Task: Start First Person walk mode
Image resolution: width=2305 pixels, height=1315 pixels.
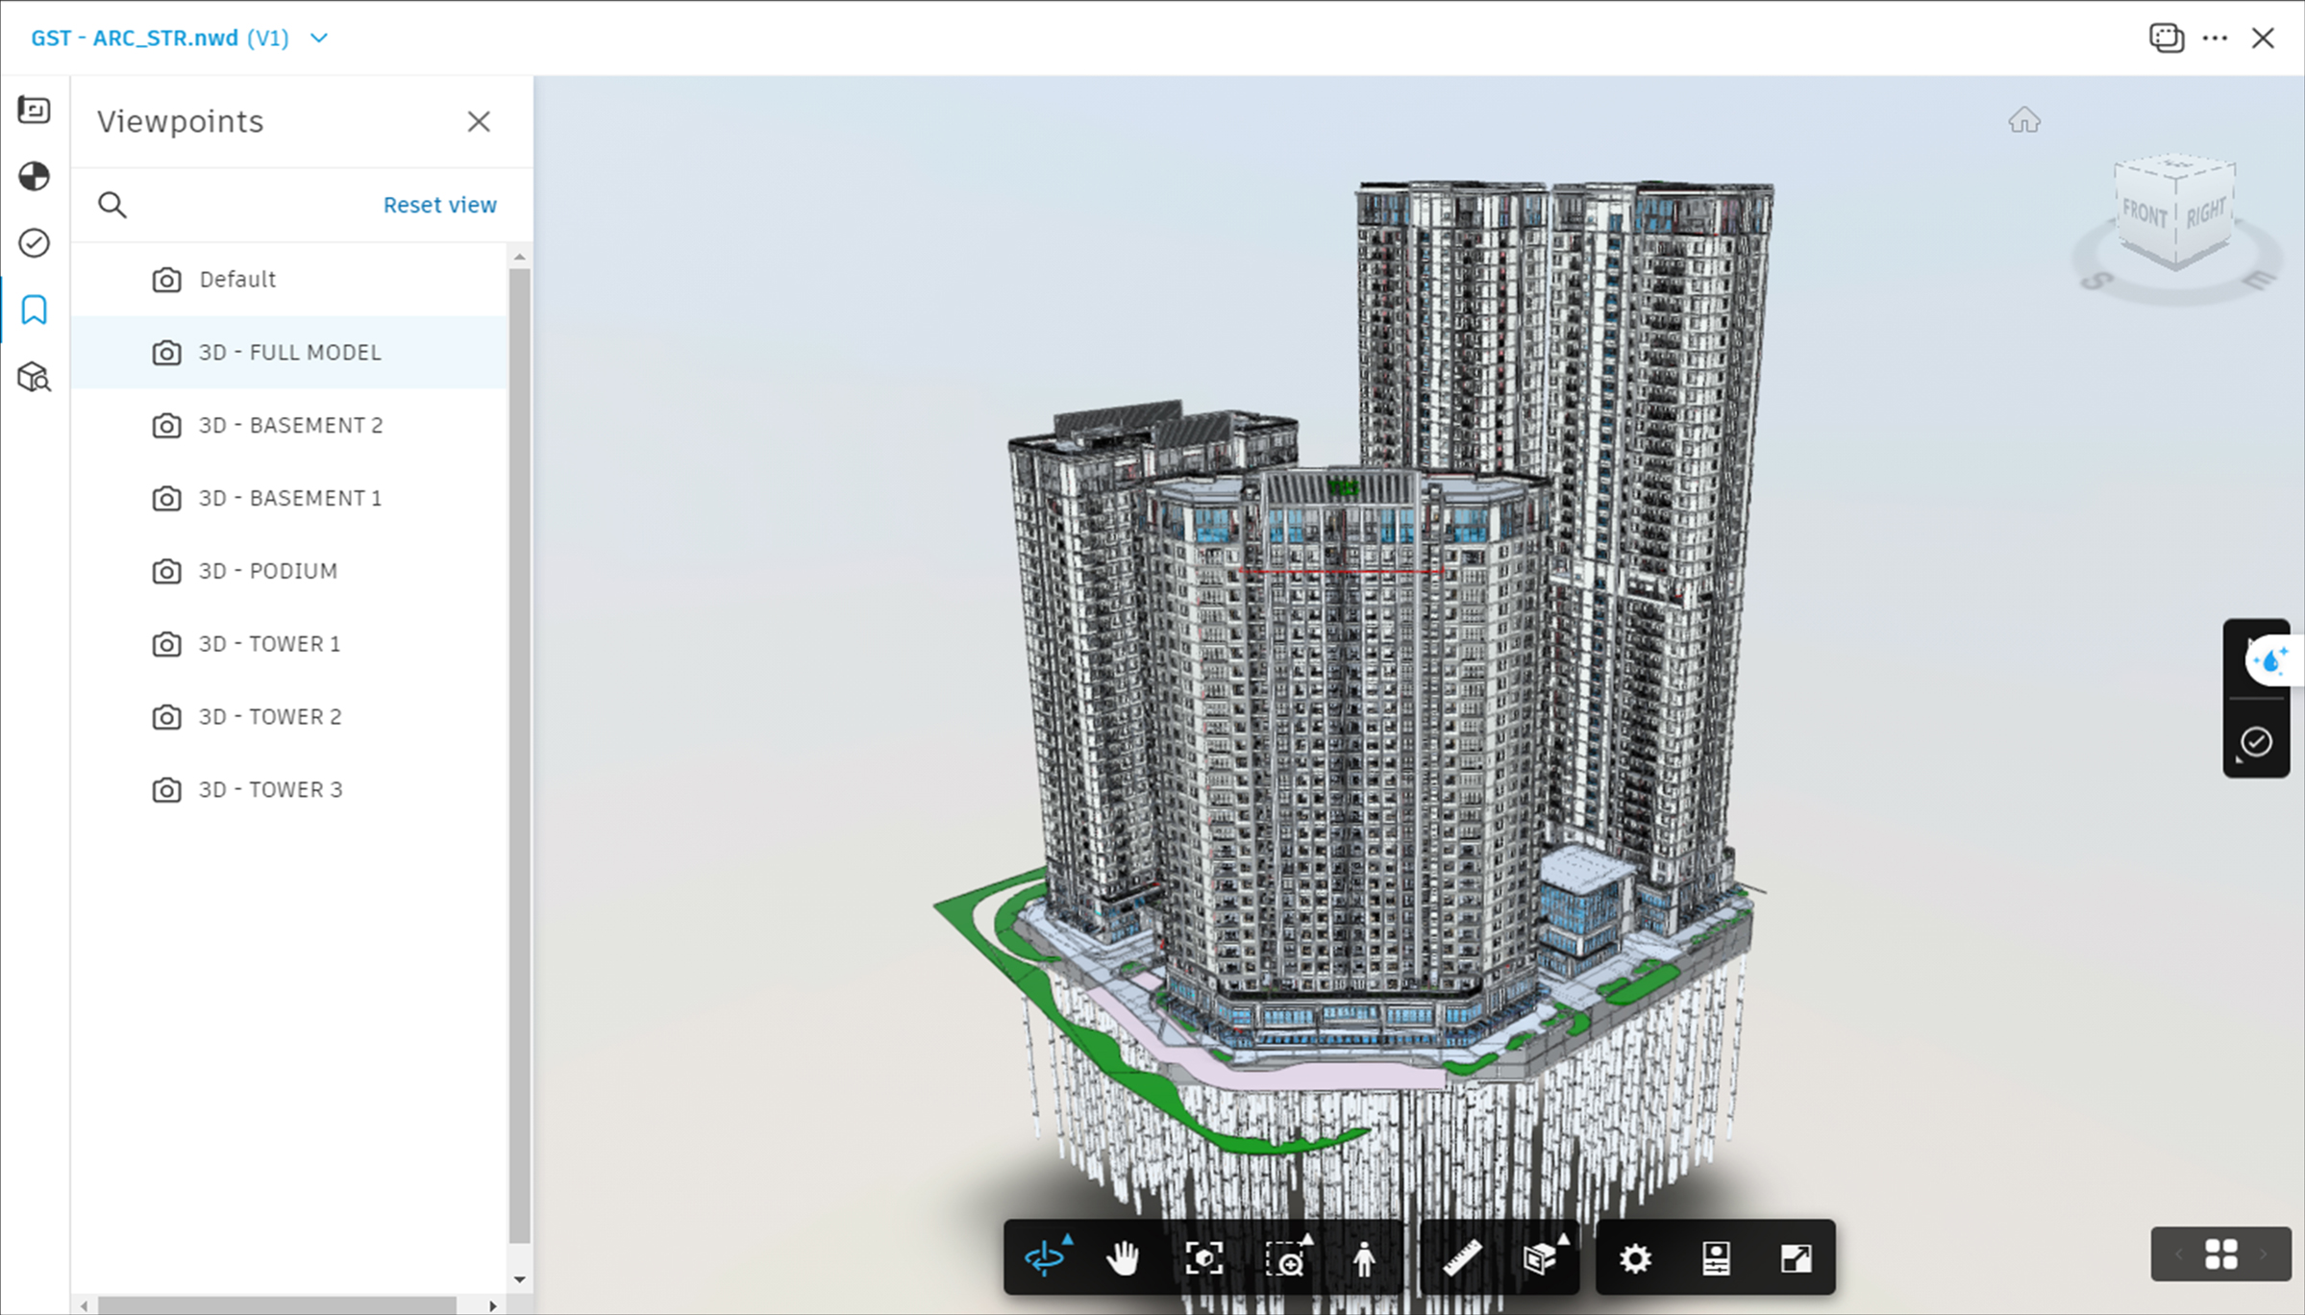Action: pos(1364,1257)
